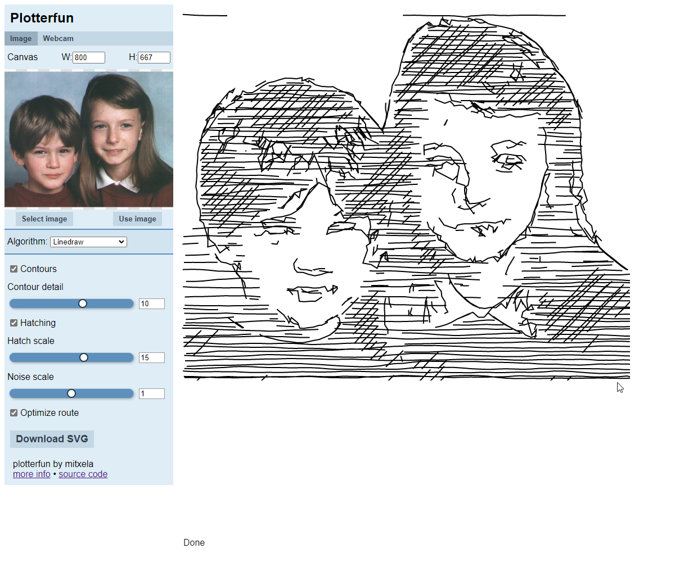Click the source photo thumbnail of two children
This screenshot has height=562, width=675.
[88, 139]
